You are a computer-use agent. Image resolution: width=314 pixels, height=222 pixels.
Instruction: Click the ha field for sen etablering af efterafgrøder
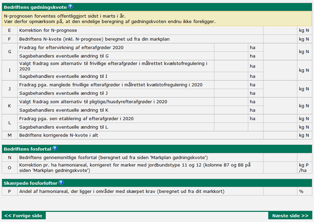[231, 119]
